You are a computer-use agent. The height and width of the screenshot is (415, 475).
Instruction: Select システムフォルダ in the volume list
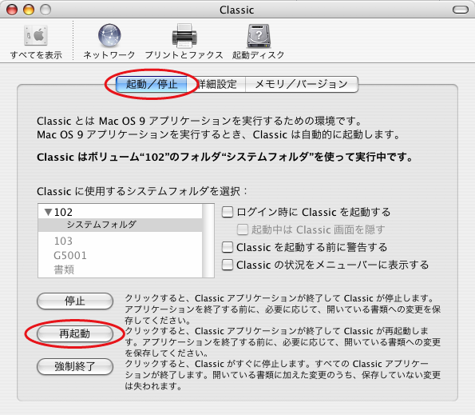(x=120, y=225)
